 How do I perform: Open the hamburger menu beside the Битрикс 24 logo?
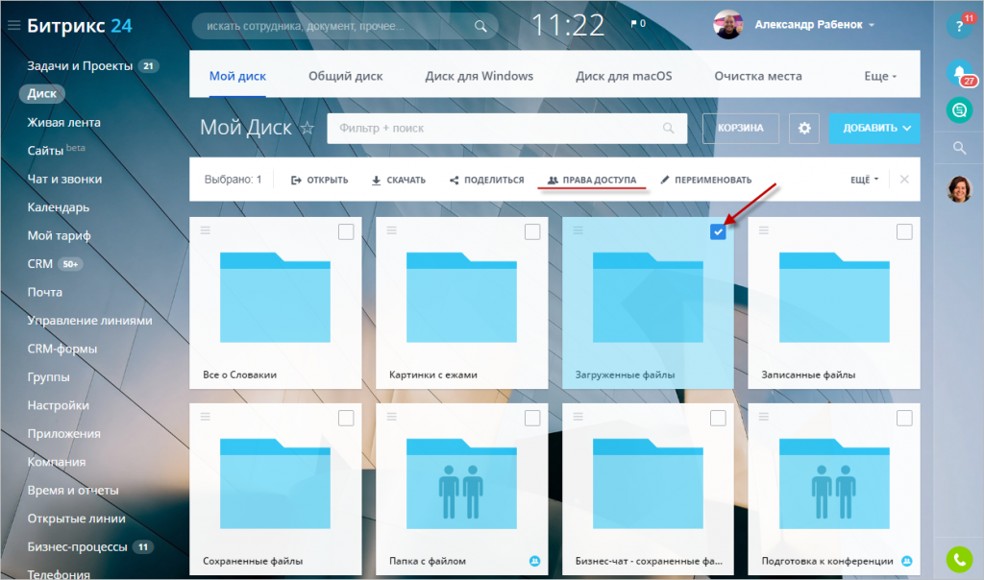click(x=13, y=26)
